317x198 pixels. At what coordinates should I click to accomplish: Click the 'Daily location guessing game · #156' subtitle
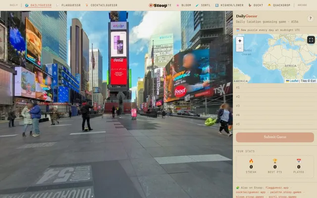pyautogui.click(x=267, y=22)
